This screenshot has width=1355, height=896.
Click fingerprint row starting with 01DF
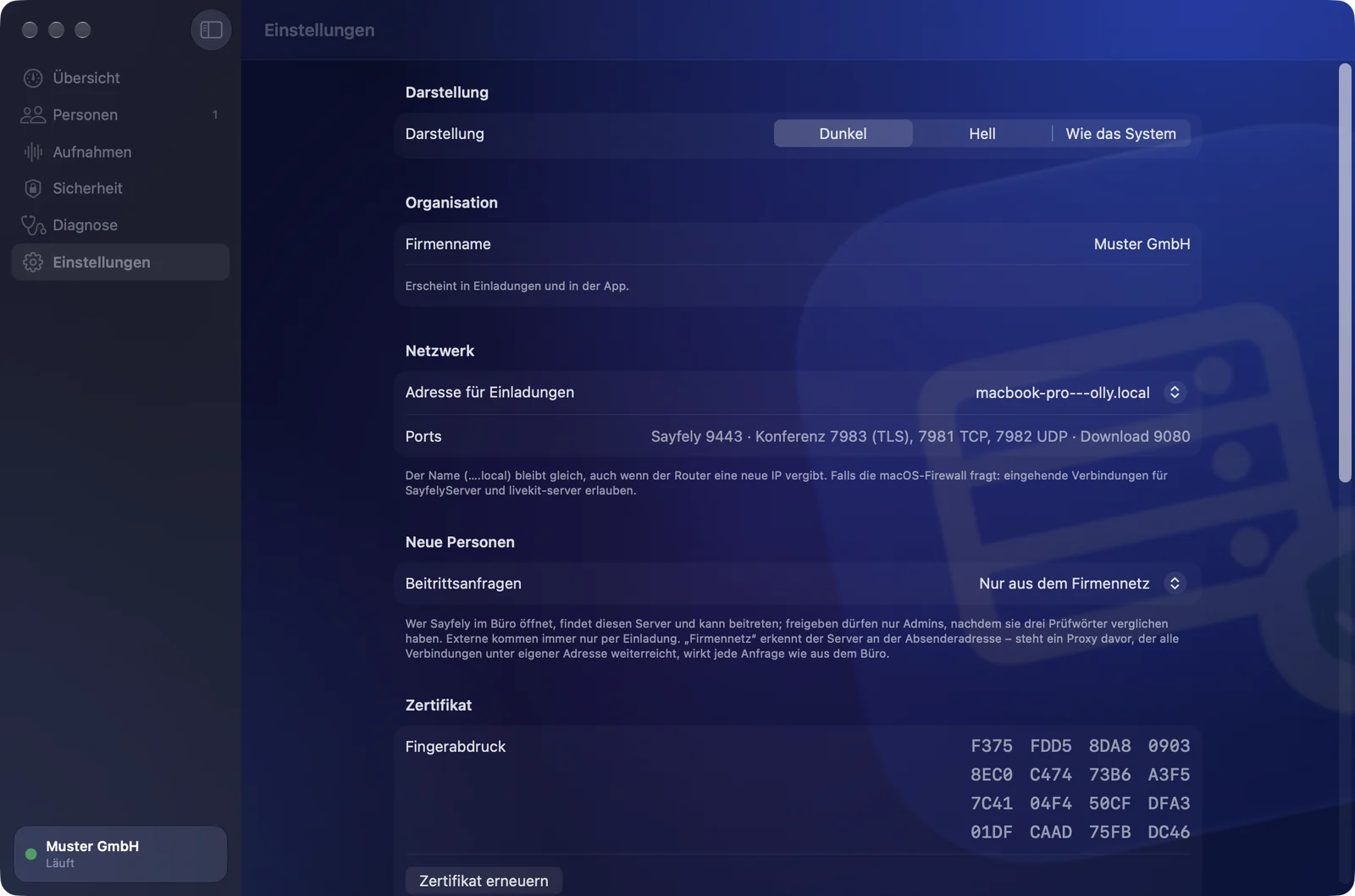[1080, 832]
